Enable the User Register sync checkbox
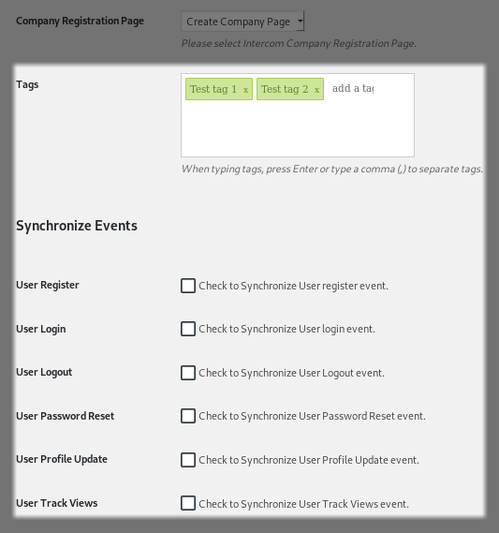This screenshot has width=499, height=533. (188, 286)
